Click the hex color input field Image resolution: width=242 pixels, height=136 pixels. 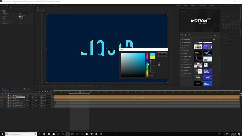click(153, 75)
